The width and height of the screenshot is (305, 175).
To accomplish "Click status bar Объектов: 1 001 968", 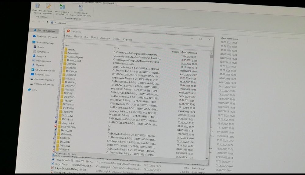I will [65, 154].
